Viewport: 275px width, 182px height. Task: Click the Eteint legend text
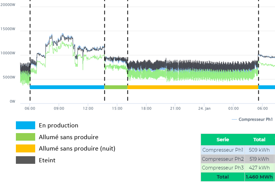coord(47,160)
